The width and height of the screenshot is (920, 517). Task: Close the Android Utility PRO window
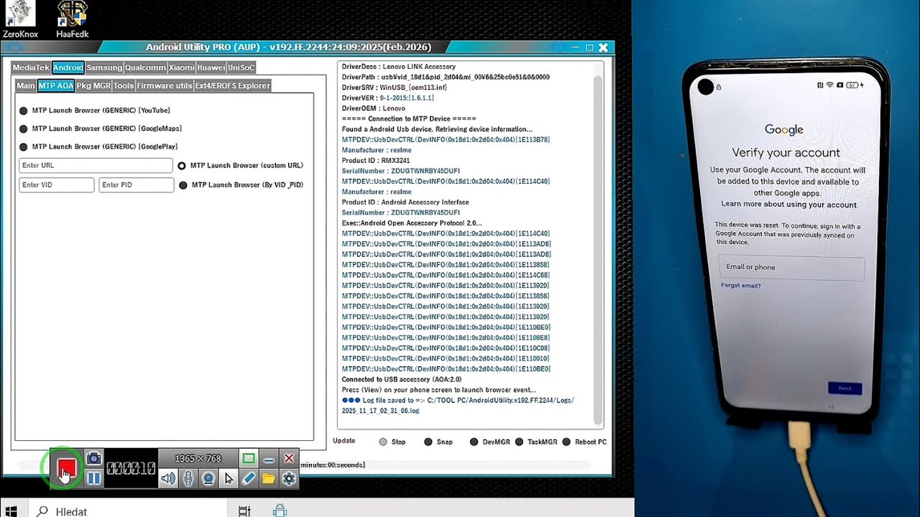(603, 47)
